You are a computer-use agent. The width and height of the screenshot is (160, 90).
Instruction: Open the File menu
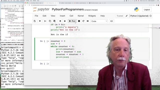click(x=36, y=16)
